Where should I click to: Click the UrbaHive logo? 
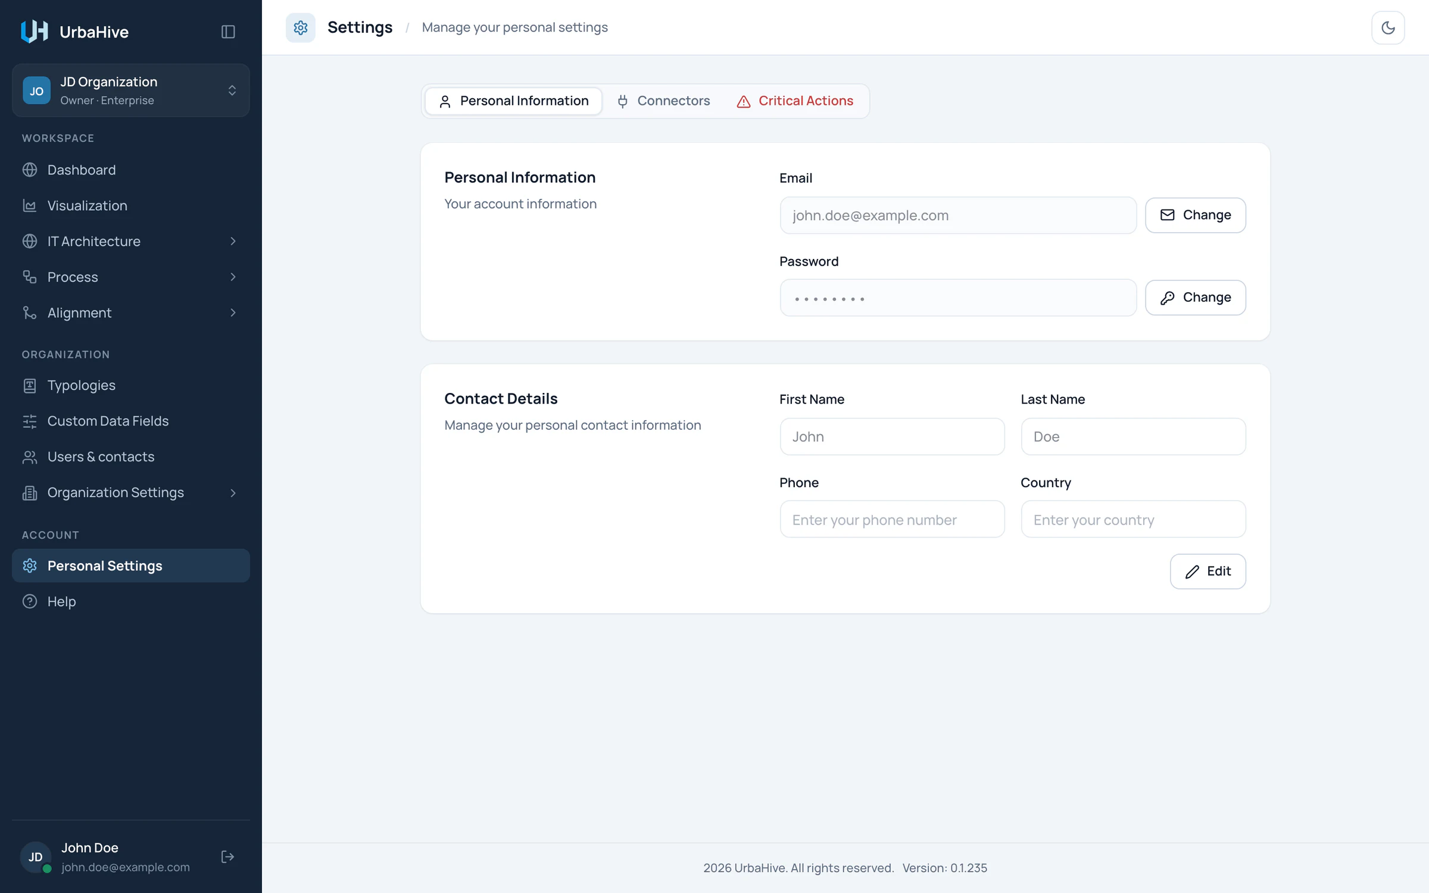pos(34,32)
